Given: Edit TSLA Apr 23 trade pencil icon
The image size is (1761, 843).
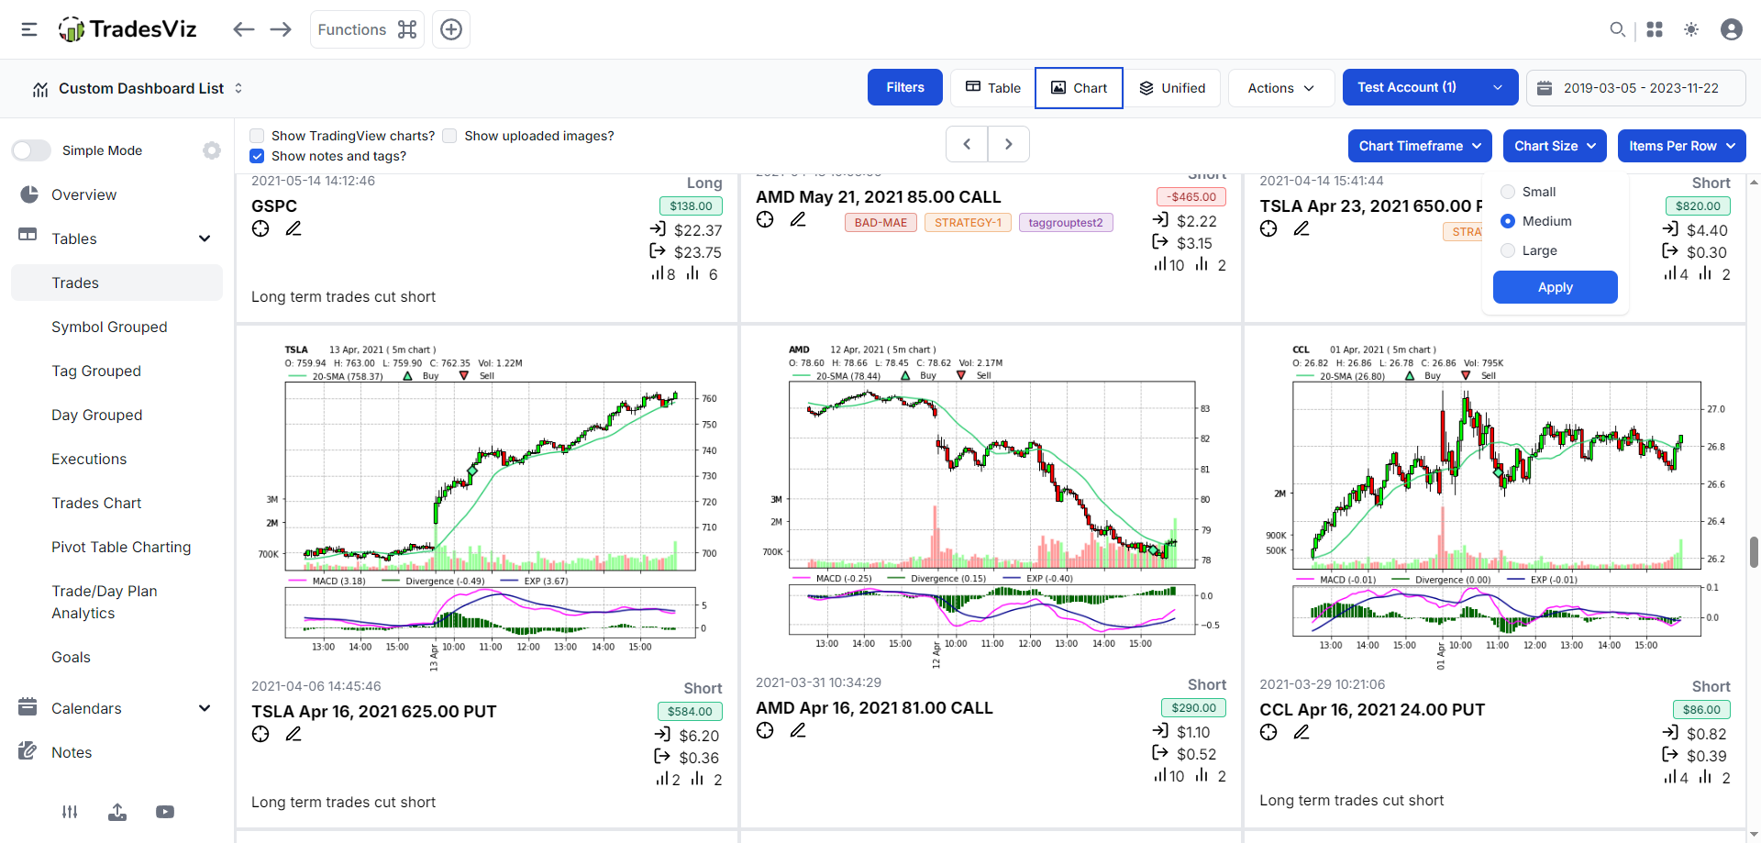Looking at the screenshot, I should (x=1301, y=228).
